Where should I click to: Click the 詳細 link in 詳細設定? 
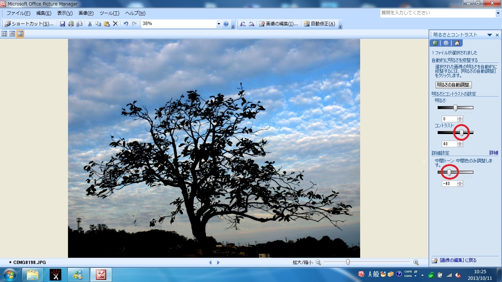494,153
